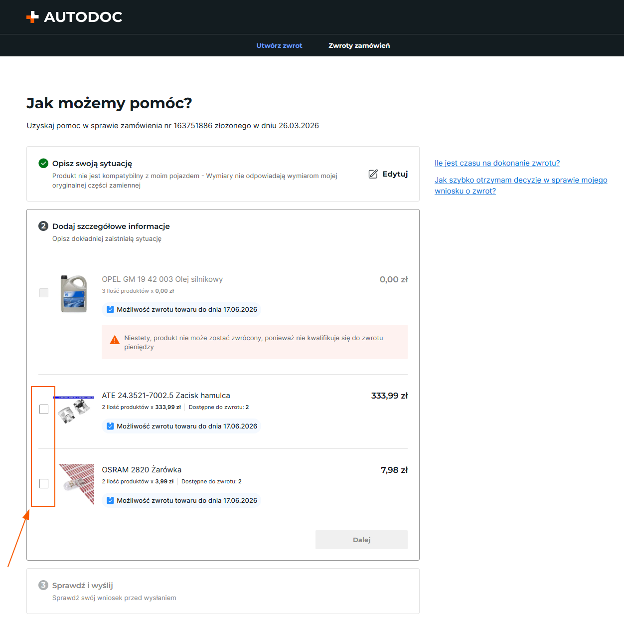
Task: Click the quantity line under OPEL oil
Action: click(138, 291)
